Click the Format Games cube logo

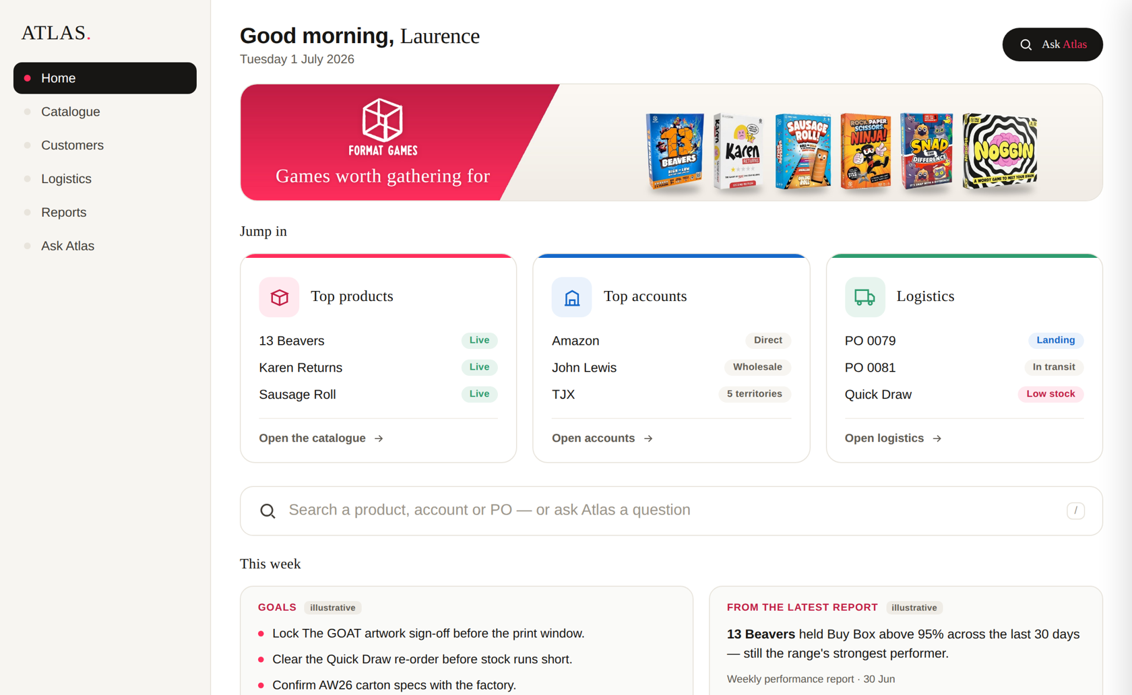coord(383,127)
